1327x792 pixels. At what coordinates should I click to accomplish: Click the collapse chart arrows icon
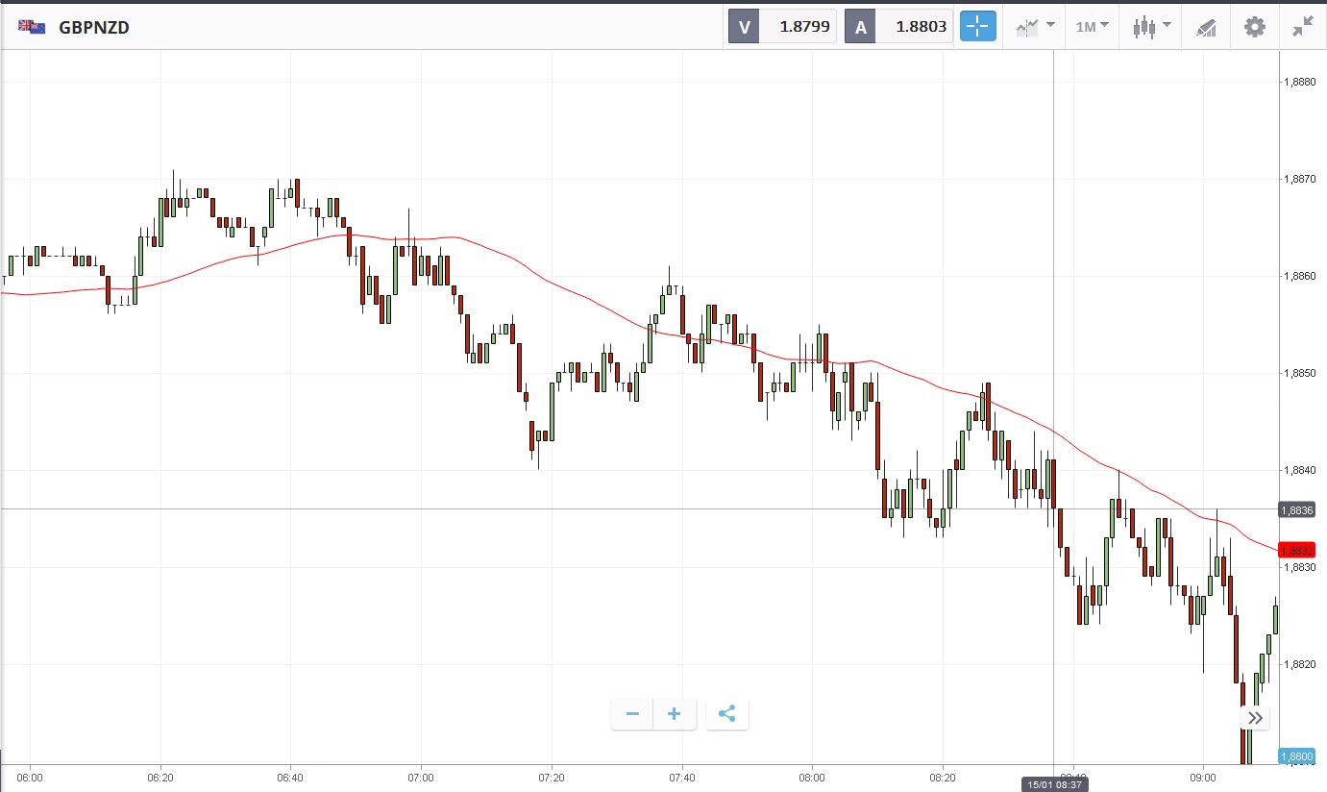[1302, 27]
